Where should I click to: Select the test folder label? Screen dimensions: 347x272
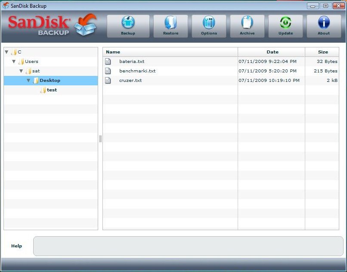tap(52, 90)
